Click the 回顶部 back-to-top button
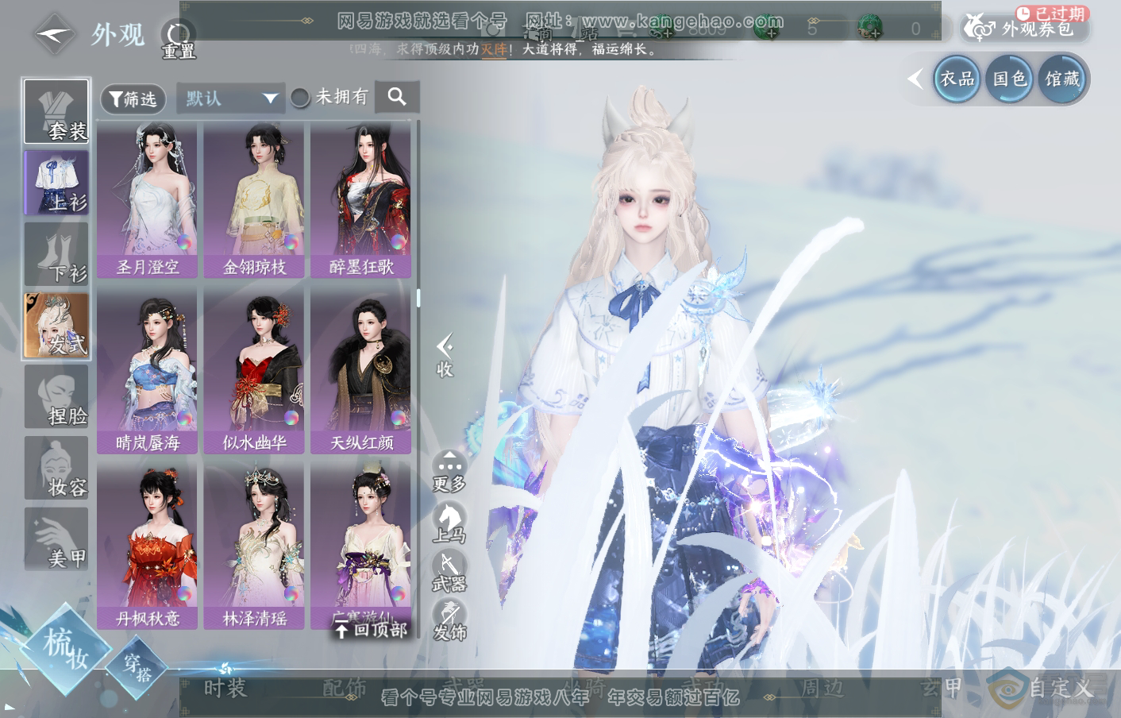Image resolution: width=1121 pixels, height=718 pixels. pos(371,630)
